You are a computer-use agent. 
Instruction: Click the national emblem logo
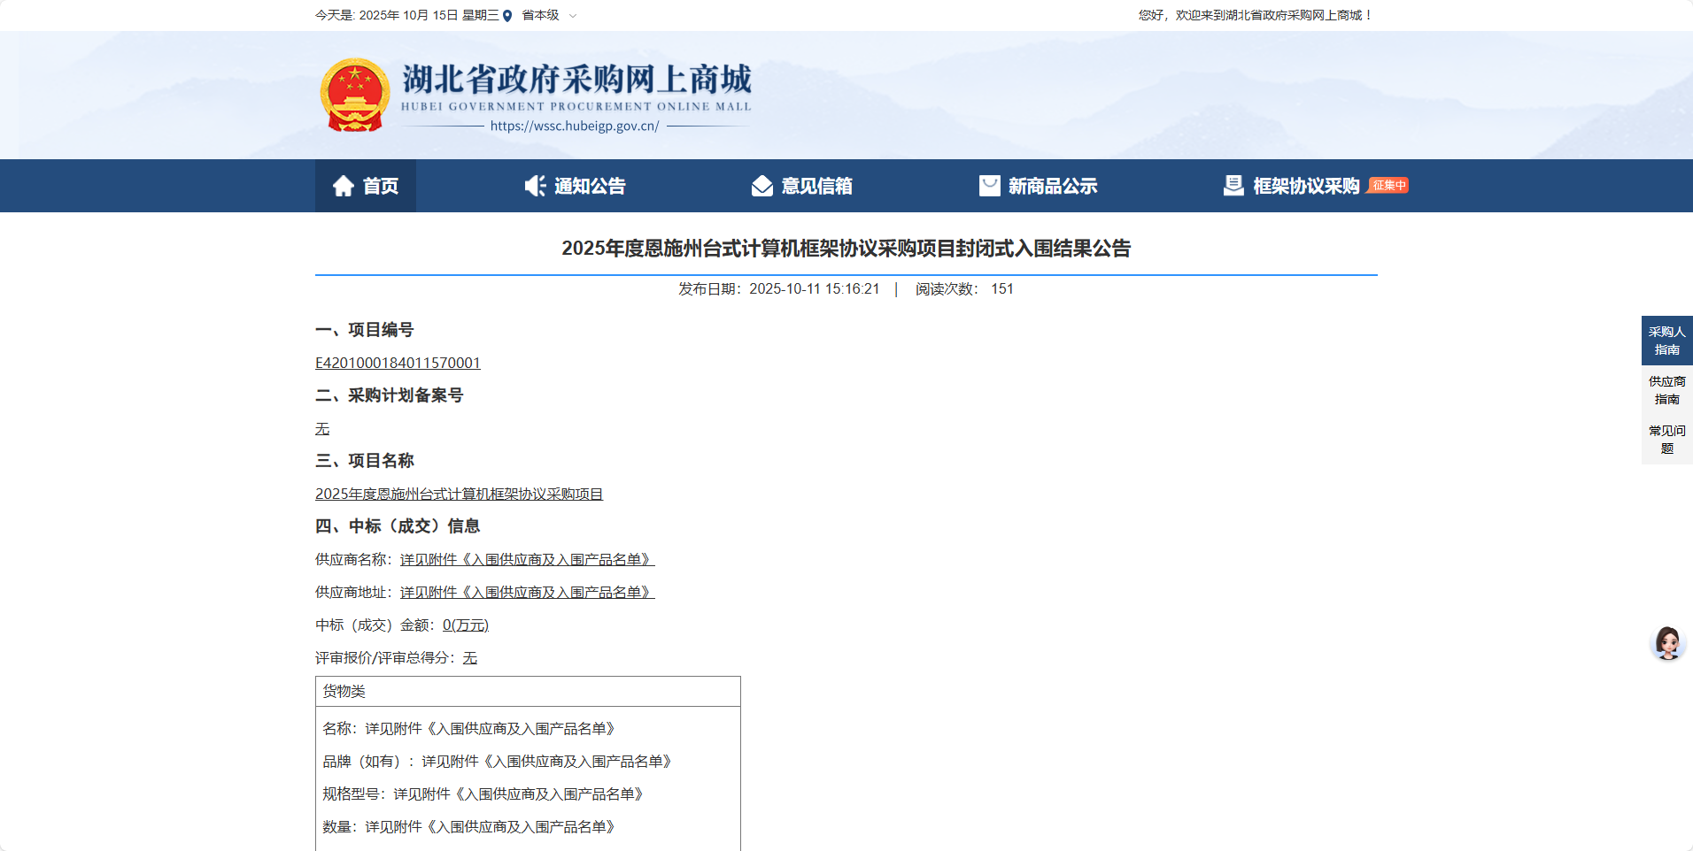(355, 96)
